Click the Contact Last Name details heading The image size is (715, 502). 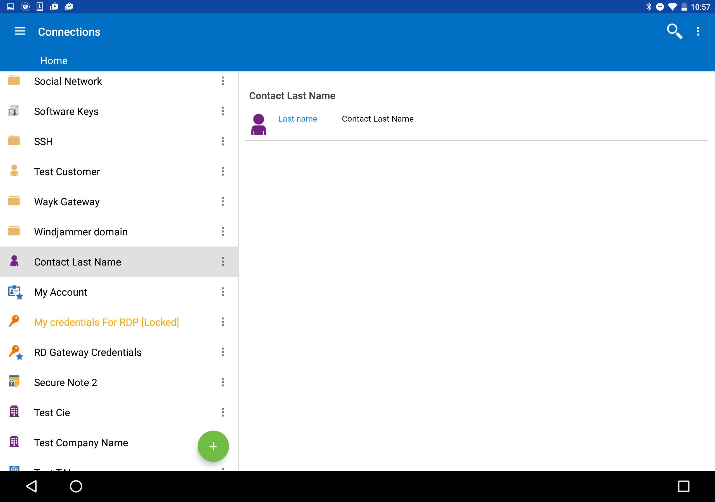[x=292, y=96]
